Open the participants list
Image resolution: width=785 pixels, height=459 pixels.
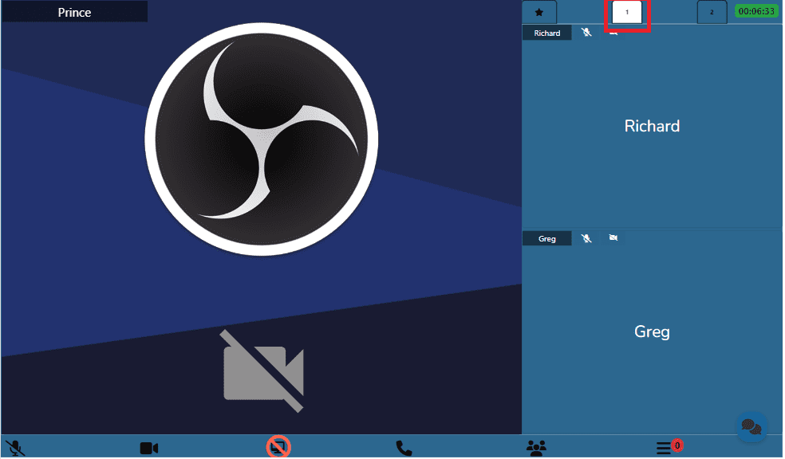click(x=536, y=449)
